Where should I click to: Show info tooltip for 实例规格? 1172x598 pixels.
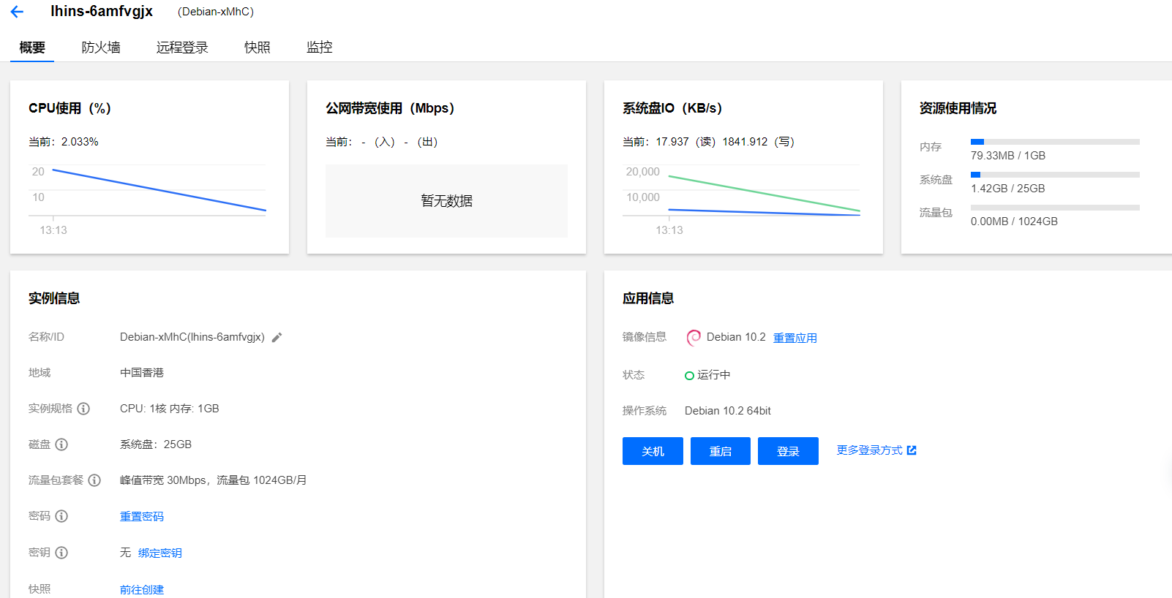83,409
